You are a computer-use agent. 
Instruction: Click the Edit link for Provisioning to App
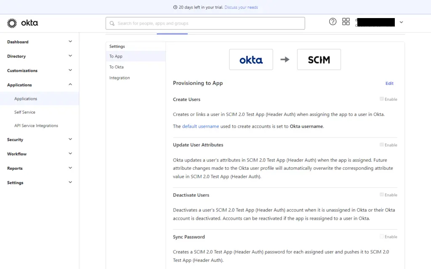(x=389, y=83)
